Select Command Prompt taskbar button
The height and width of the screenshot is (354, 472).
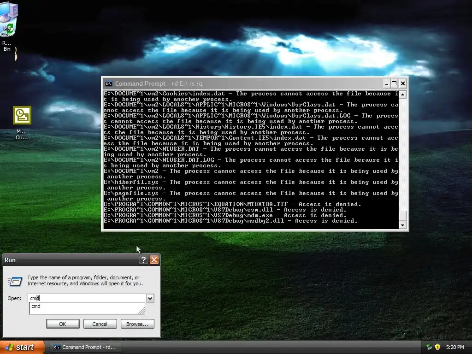click(x=85, y=347)
